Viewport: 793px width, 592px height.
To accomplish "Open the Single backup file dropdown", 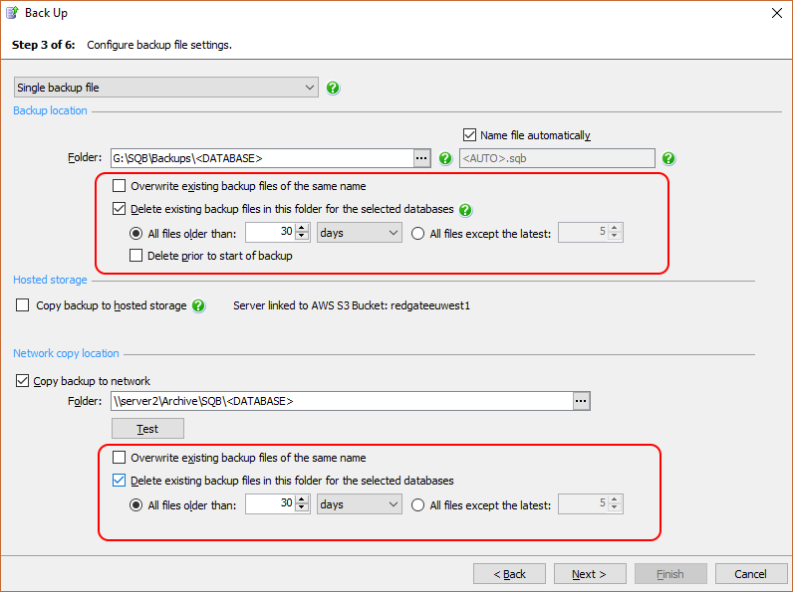I will (165, 88).
